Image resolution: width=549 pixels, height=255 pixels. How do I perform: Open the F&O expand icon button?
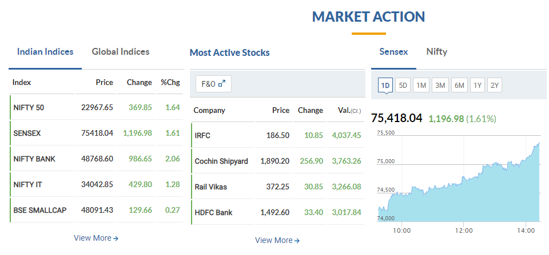(x=213, y=84)
